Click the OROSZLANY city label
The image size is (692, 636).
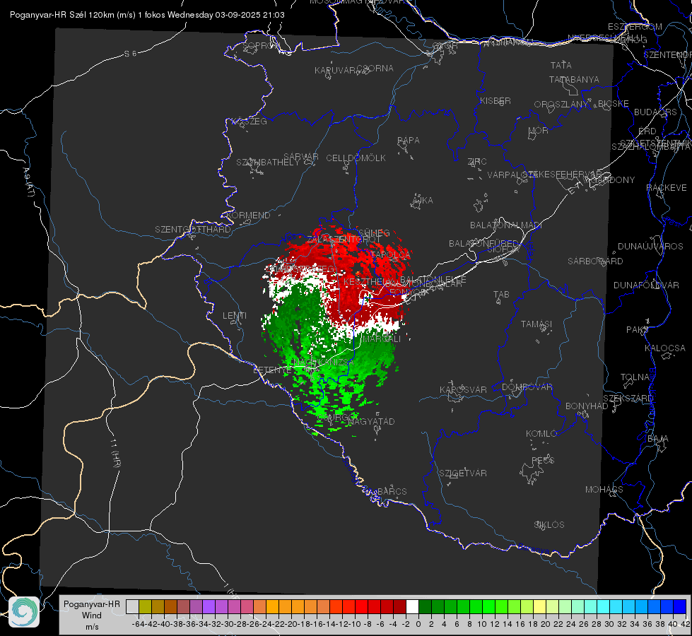coord(561,104)
